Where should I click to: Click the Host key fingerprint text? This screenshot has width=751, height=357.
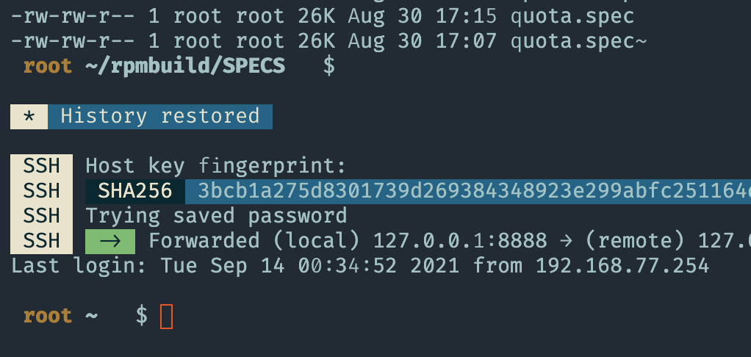coord(215,167)
